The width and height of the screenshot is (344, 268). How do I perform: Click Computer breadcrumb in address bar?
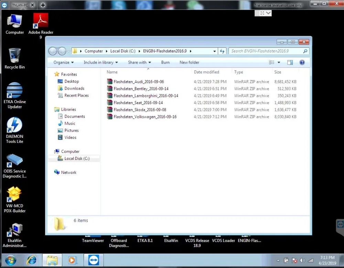94,51
